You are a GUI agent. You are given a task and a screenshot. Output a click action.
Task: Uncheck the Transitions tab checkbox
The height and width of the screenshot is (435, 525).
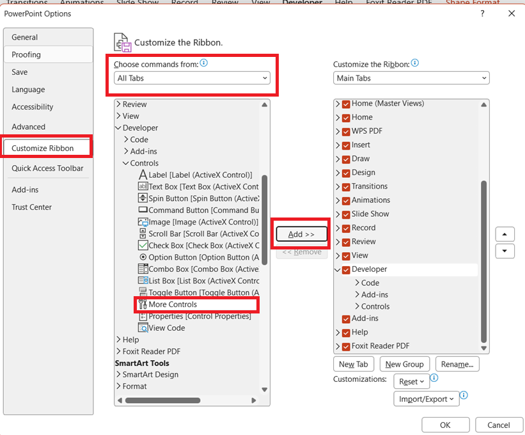tap(346, 187)
